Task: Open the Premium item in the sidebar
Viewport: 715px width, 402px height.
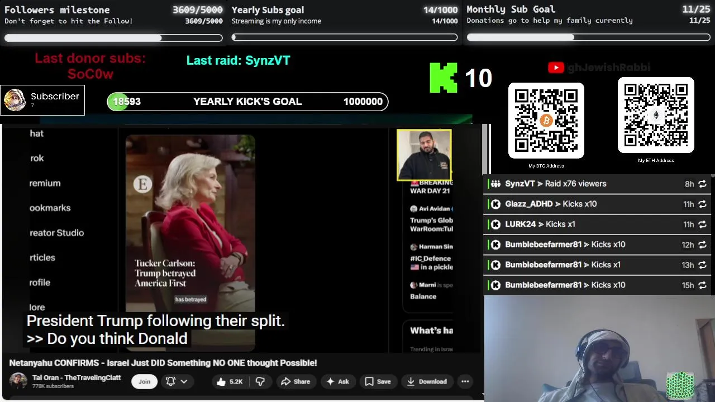Action: pyautogui.click(x=45, y=183)
